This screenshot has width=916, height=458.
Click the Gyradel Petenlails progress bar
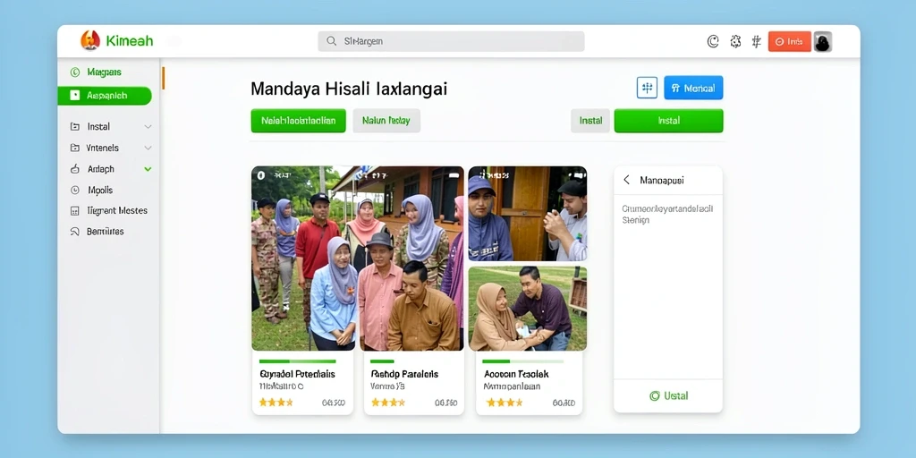297,361
